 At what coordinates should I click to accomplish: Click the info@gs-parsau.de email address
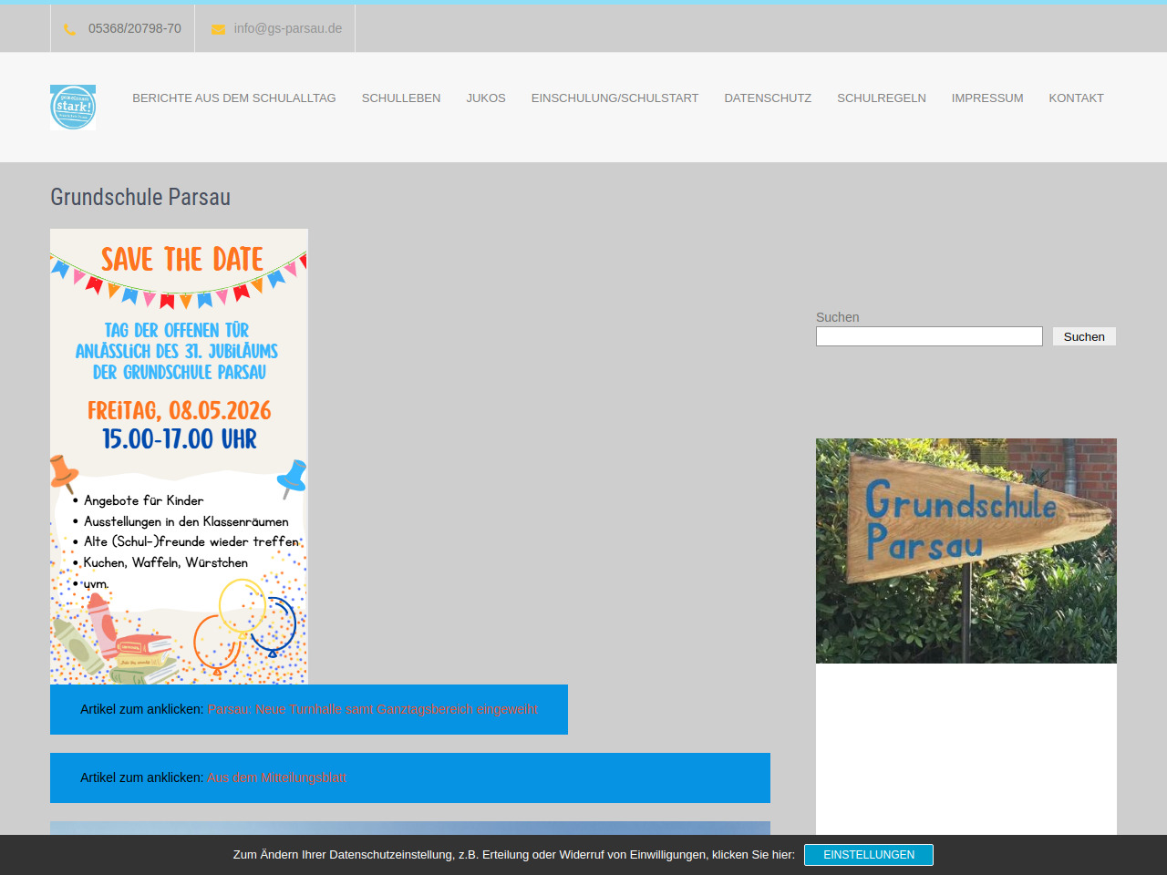tap(288, 28)
